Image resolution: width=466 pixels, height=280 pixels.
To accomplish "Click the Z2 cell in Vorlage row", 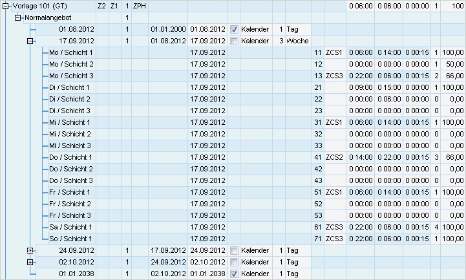I will pos(101,6).
